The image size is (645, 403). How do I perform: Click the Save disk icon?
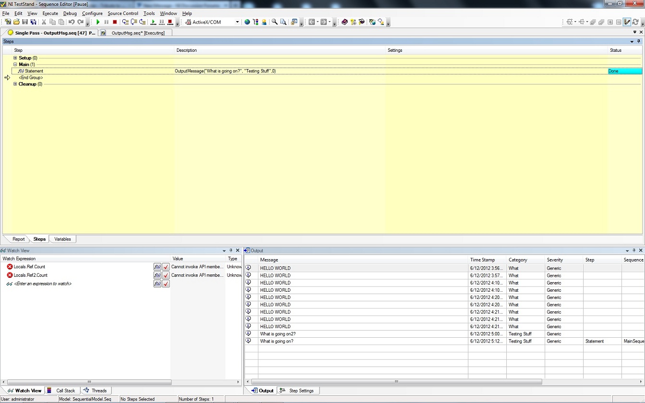click(x=25, y=22)
